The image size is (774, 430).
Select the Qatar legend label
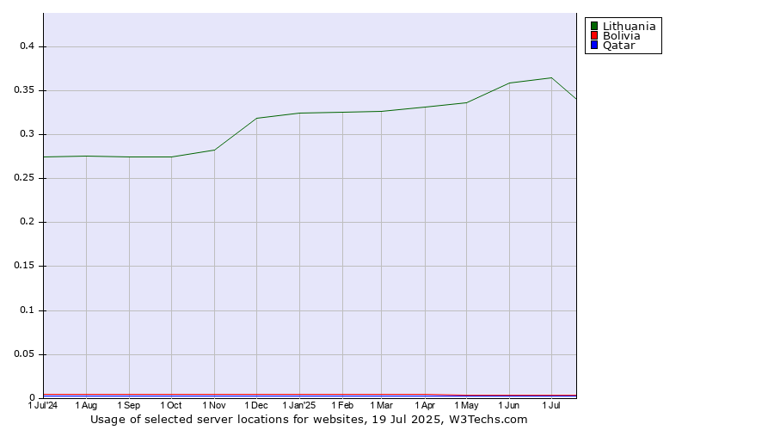[619, 46]
